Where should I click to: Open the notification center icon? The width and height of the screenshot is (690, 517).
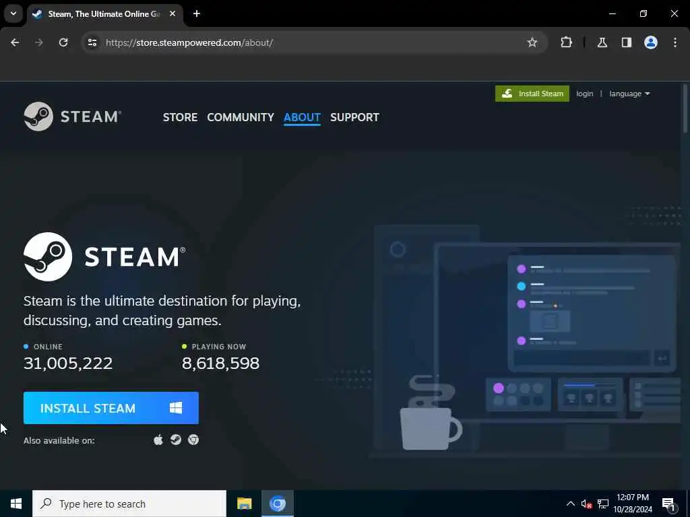[668, 504]
